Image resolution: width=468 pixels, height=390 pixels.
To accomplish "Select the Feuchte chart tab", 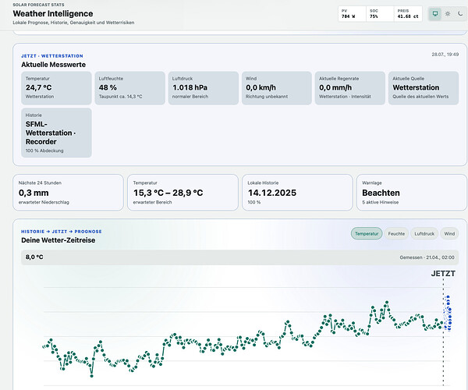I will click(396, 234).
